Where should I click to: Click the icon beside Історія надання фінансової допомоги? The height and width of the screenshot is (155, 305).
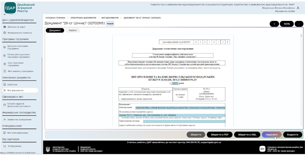pyautogui.click(x=5, y=105)
